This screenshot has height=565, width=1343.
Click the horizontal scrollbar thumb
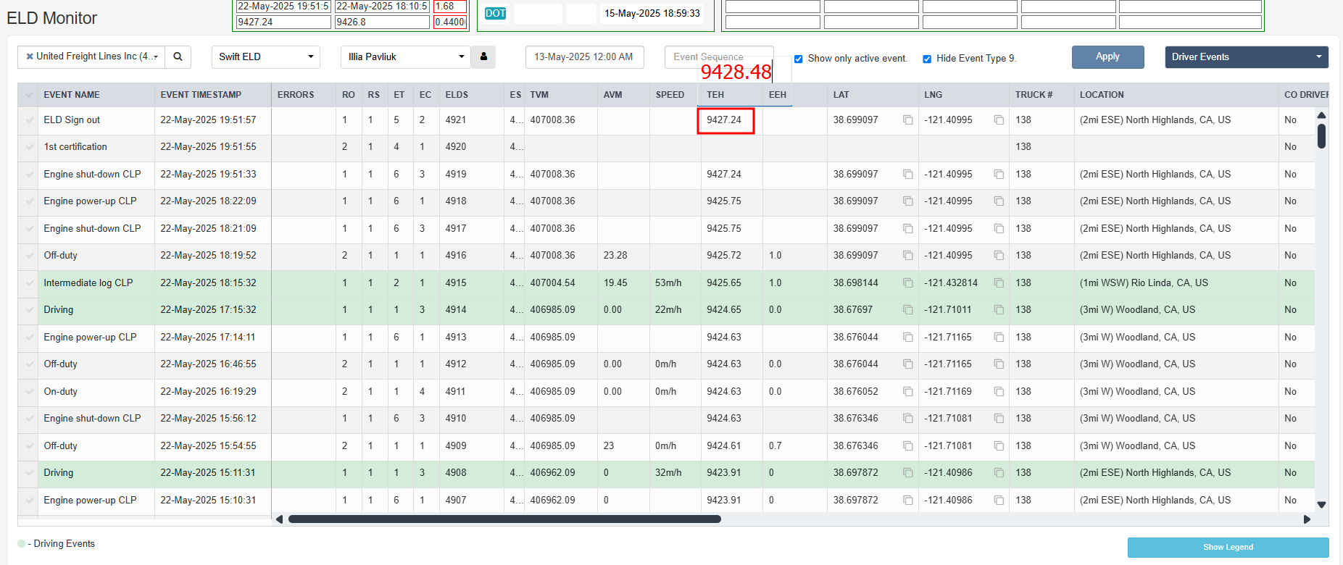[504, 519]
